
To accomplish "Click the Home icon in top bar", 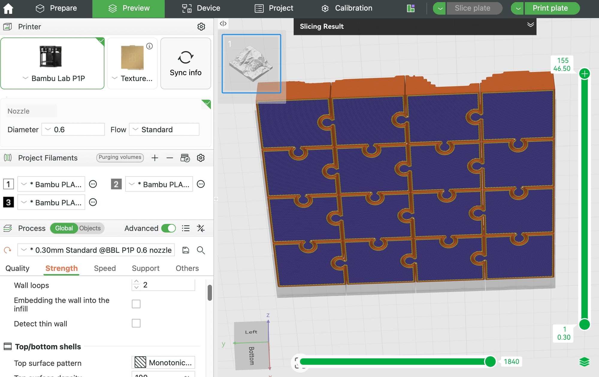I will coord(8,8).
